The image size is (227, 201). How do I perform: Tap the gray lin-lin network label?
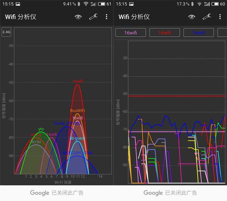click(x=36, y=142)
